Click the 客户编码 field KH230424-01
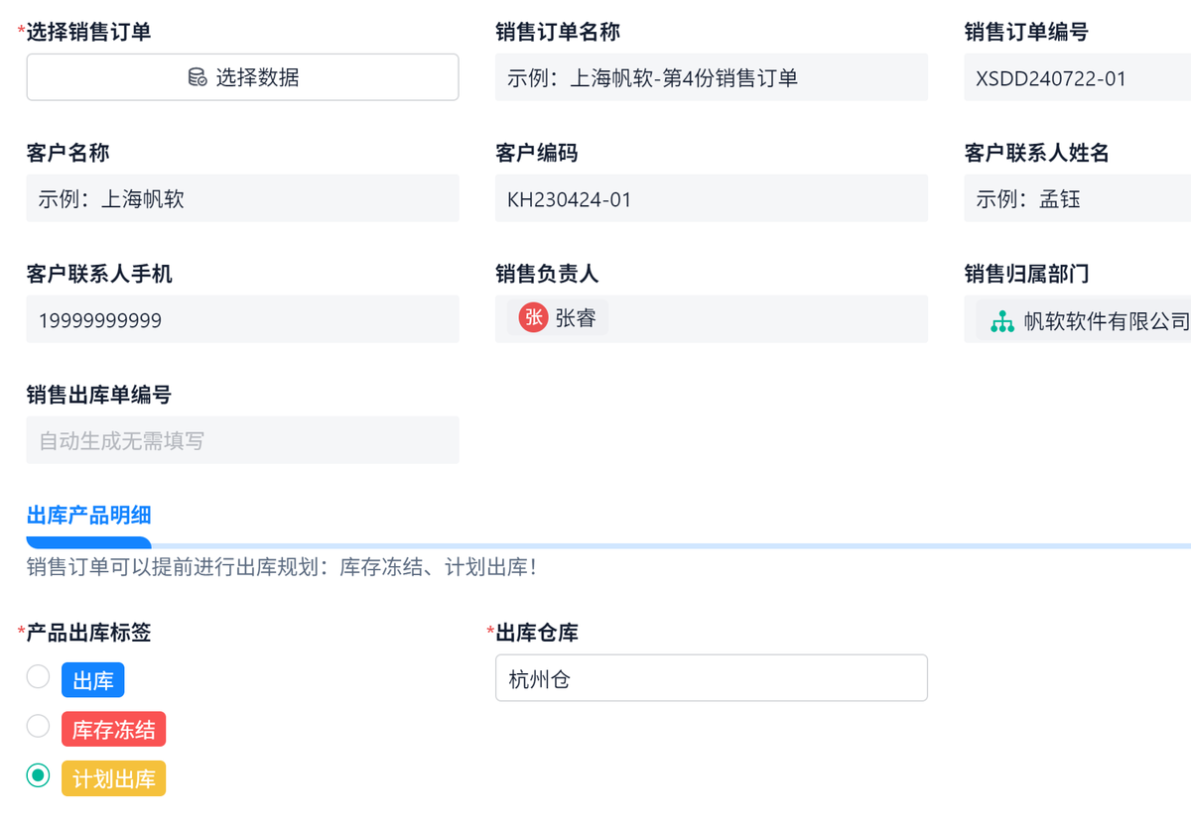 (x=711, y=199)
